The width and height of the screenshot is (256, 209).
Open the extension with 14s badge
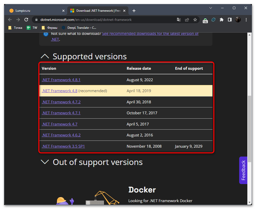point(205,20)
